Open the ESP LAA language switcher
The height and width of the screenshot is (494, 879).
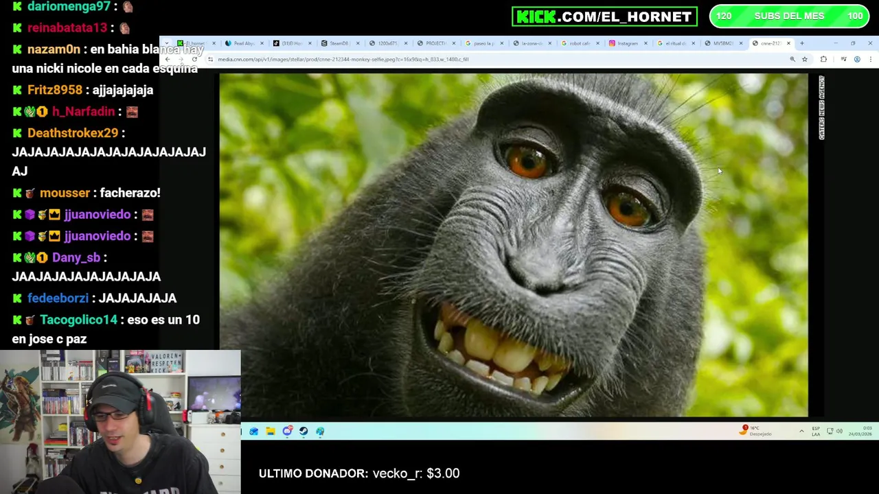click(816, 431)
